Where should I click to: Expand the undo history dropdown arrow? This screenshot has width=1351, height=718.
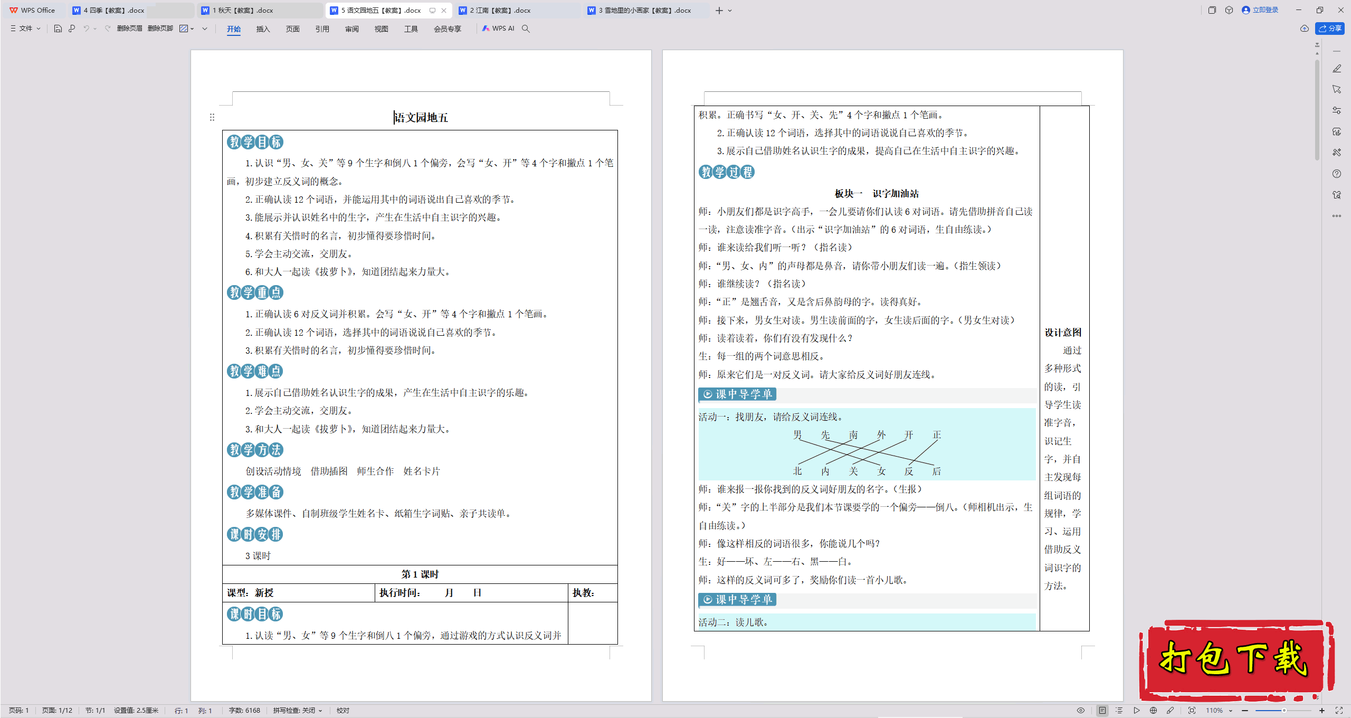(95, 29)
